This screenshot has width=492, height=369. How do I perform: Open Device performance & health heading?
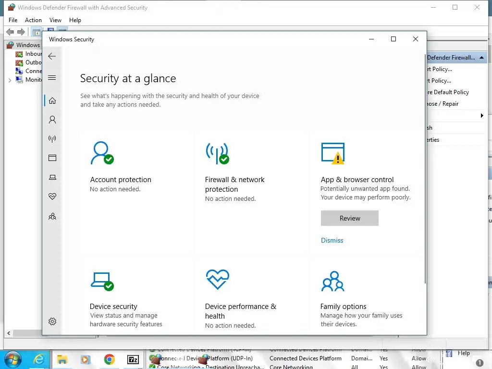coord(241,311)
